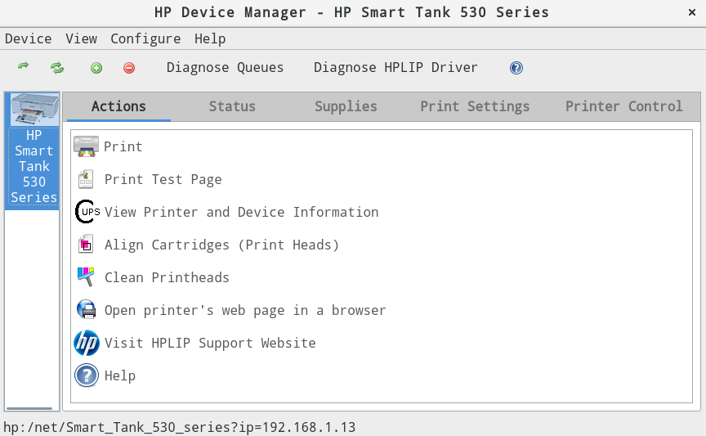The height and width of the screenshot is (436, 706).
Task: Switch to the Printer Control tab
Action: pyautogui.click(x=624, y=106)
